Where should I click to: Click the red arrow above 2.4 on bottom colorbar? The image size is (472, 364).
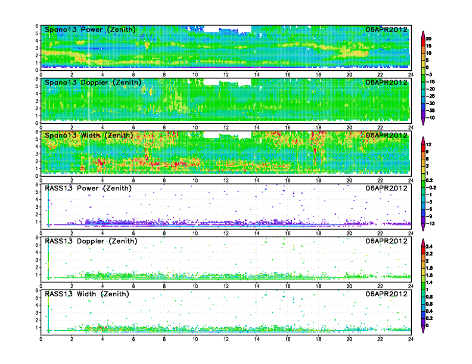pyautogui.click(x=423, y=243)
